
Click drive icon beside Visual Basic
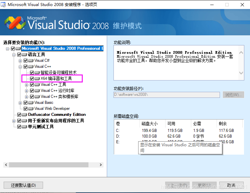(31, 103)
